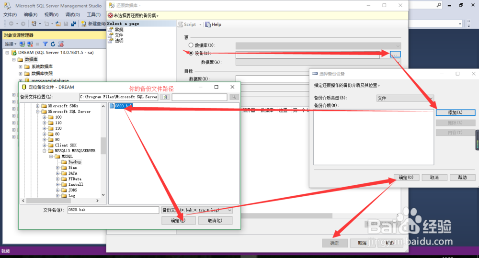
Task: Click the 文件名(N) input field
Action: (114, 210)
